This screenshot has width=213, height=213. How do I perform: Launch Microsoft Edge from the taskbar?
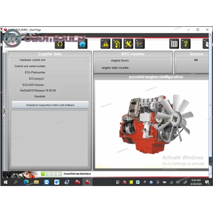pos(26,182)
